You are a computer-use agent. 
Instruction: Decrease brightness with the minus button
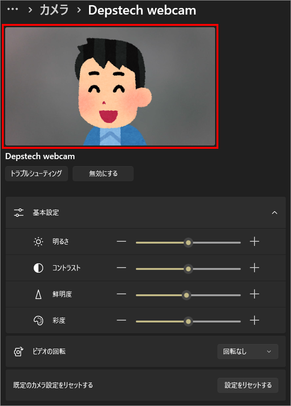[121, 242]
